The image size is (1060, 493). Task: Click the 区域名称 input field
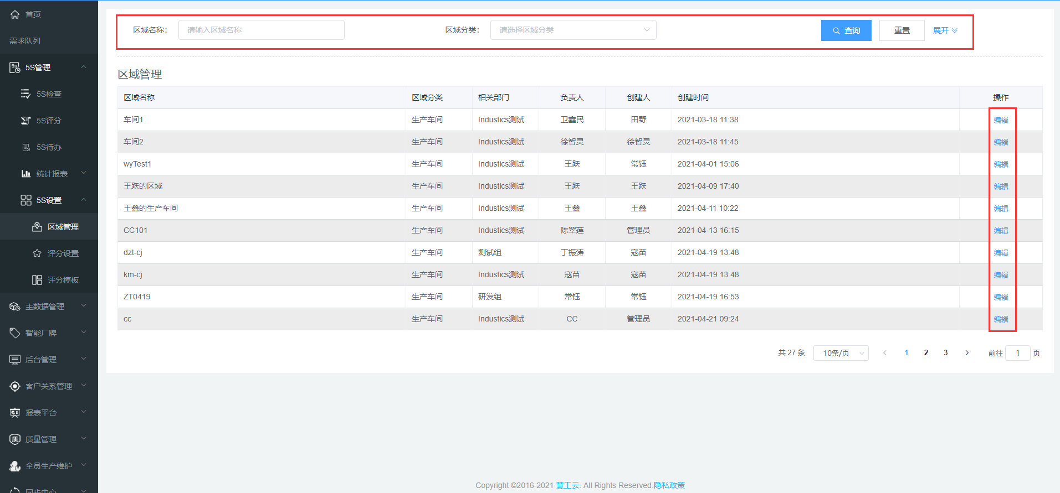261,30
